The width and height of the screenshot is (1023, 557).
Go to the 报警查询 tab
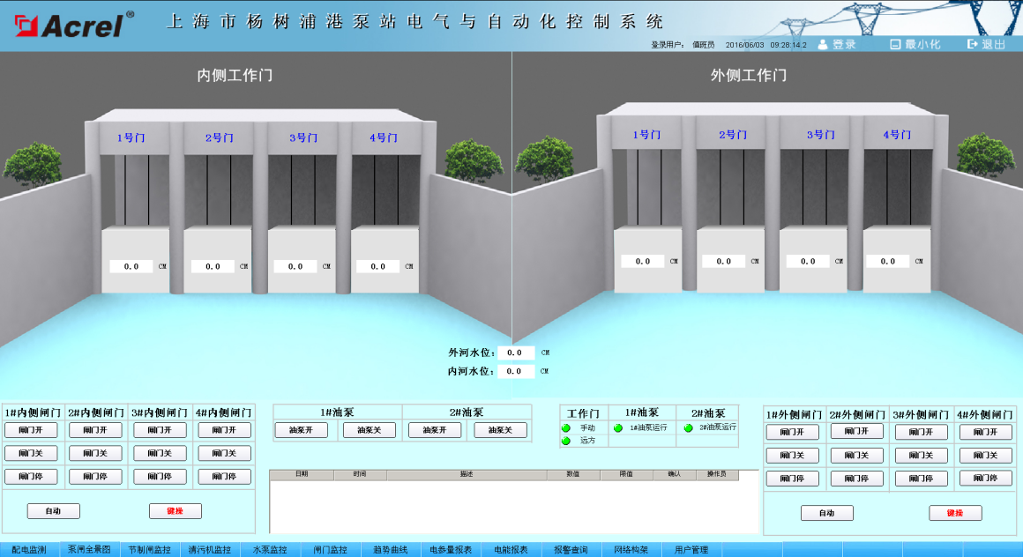(571, 550)
